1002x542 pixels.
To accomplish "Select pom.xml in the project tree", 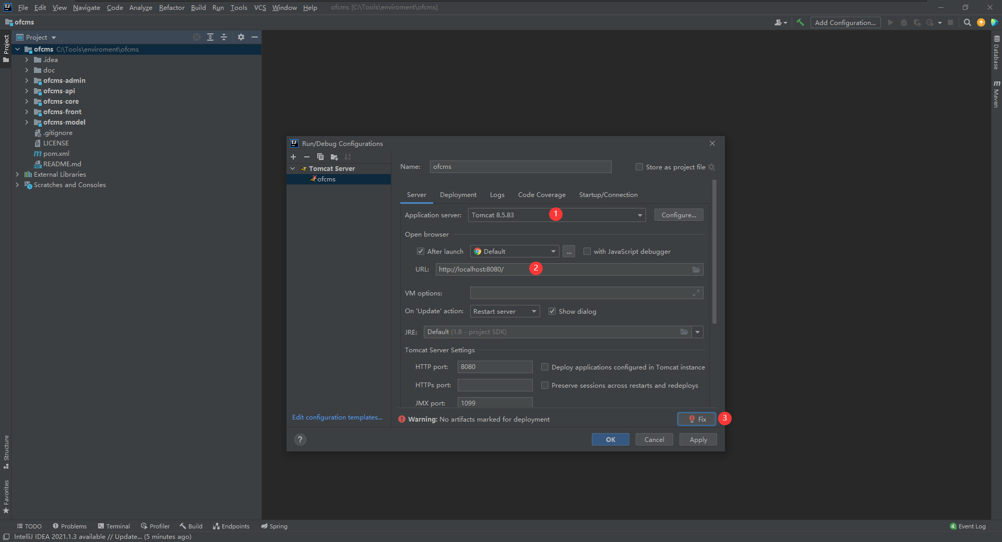I will click(56, 154).
